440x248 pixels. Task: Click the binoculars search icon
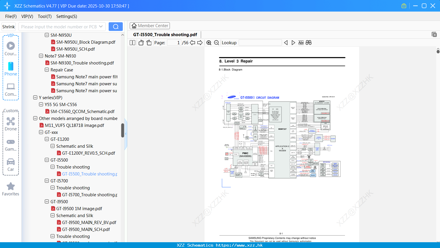click(309, 42)
